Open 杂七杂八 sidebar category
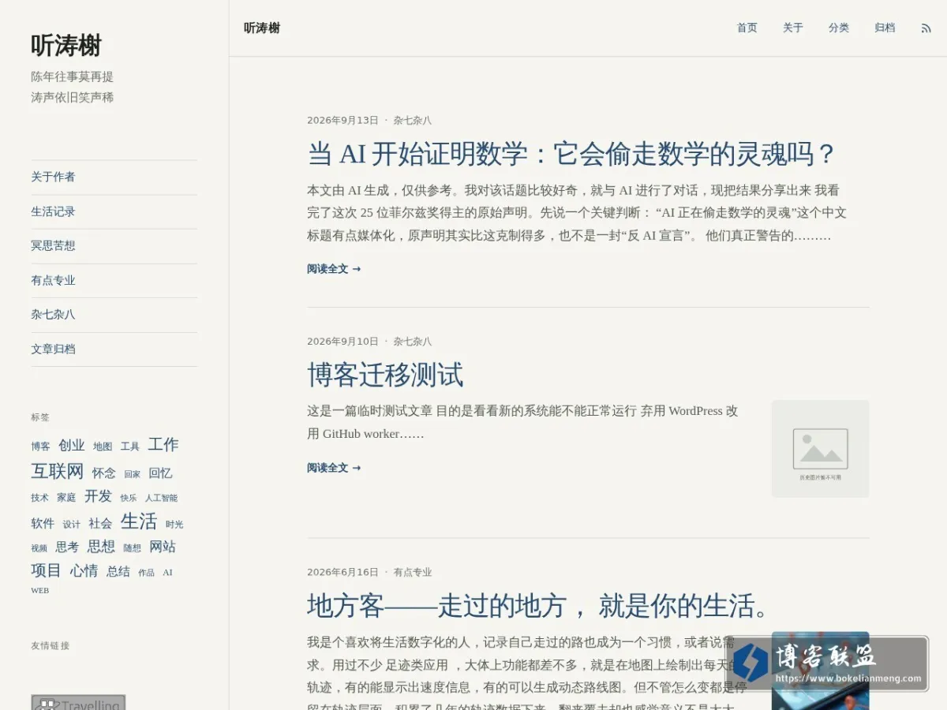Image resolution: width=947 pixels, height=710 pixels. [114, 315]
